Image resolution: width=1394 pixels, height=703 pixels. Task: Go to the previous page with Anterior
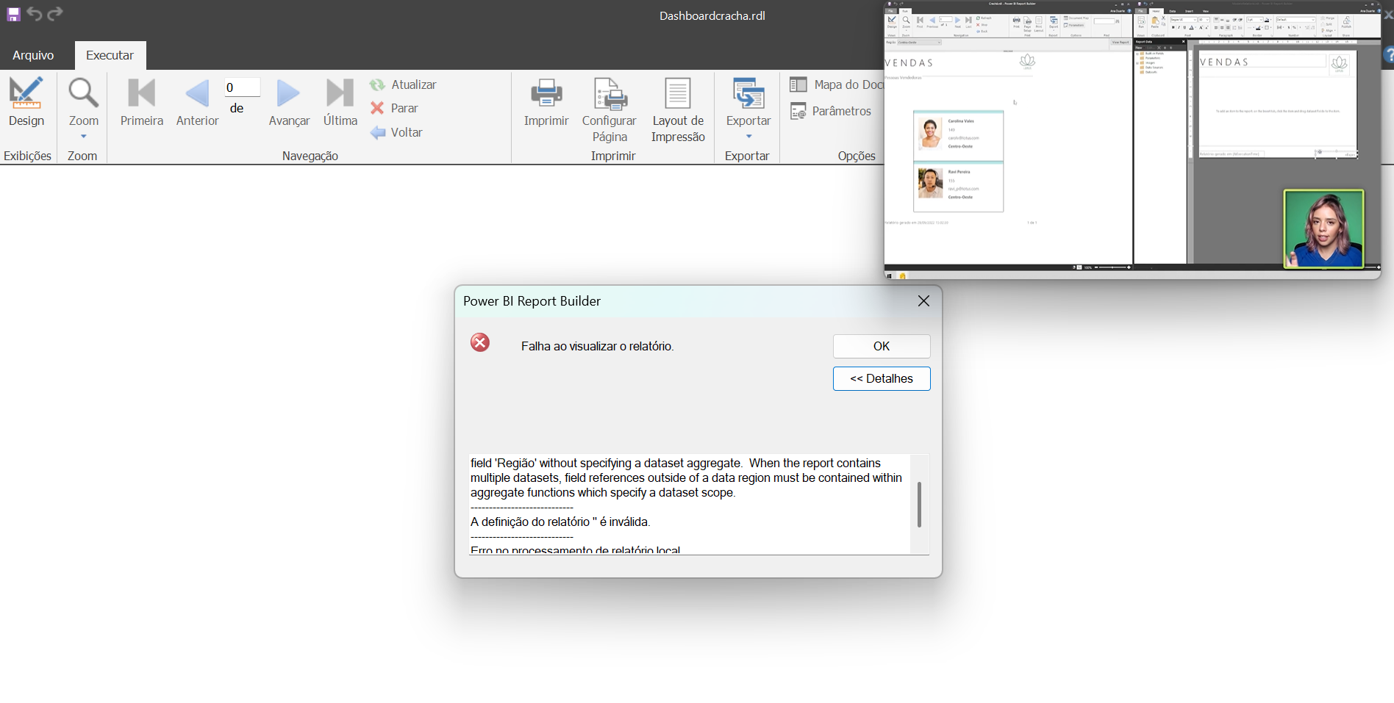197,102
